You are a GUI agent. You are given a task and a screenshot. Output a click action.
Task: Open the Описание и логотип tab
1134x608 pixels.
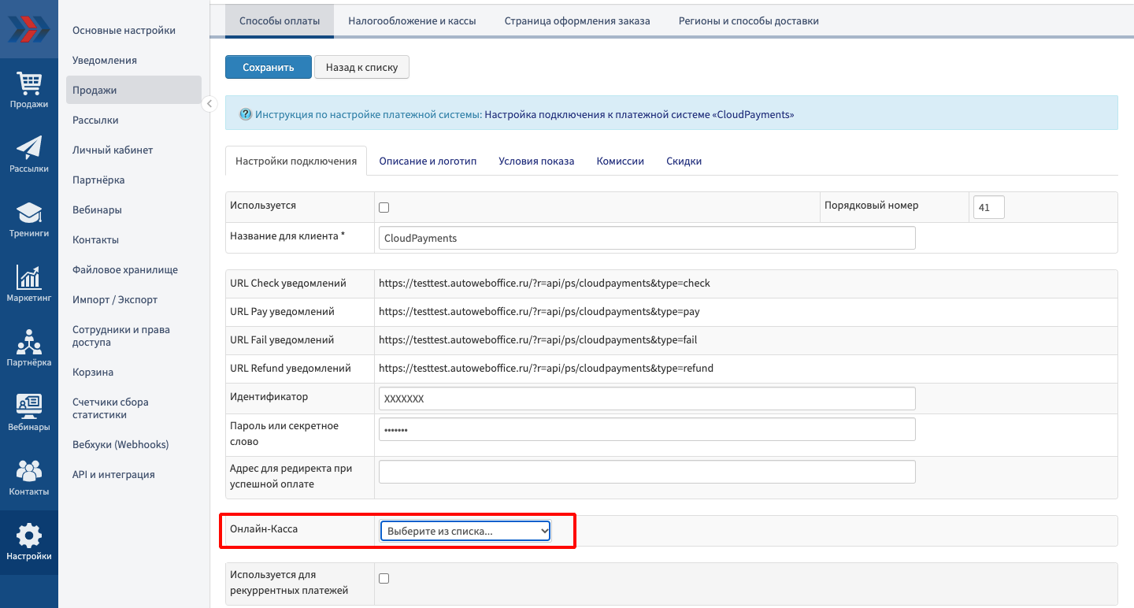pos(428,161)
